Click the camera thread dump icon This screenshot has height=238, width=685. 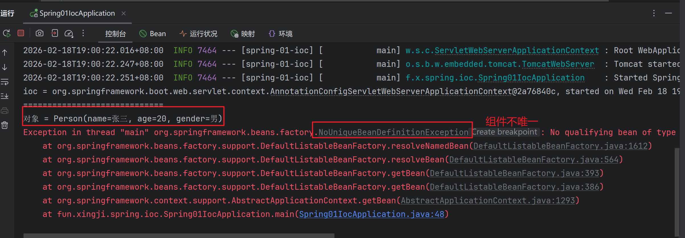tap(40, 33)
